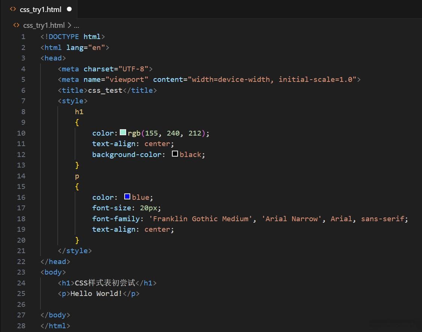
Task: Click the opening style tag
Action: 73,101
